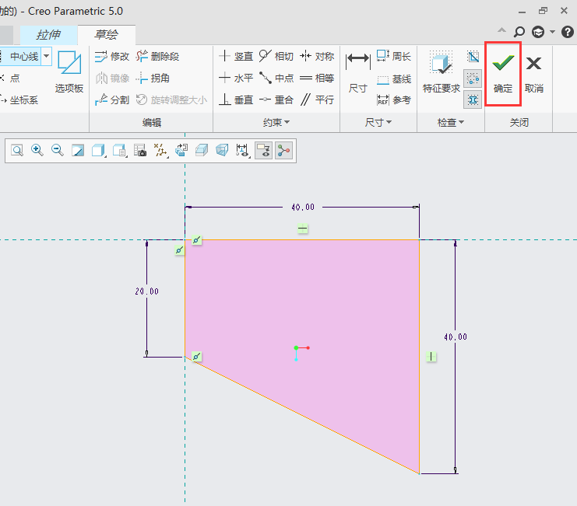Viewport: 577px width, 506px height.
Task: Click the sketch coordinate origin marker
Action: 296,347
